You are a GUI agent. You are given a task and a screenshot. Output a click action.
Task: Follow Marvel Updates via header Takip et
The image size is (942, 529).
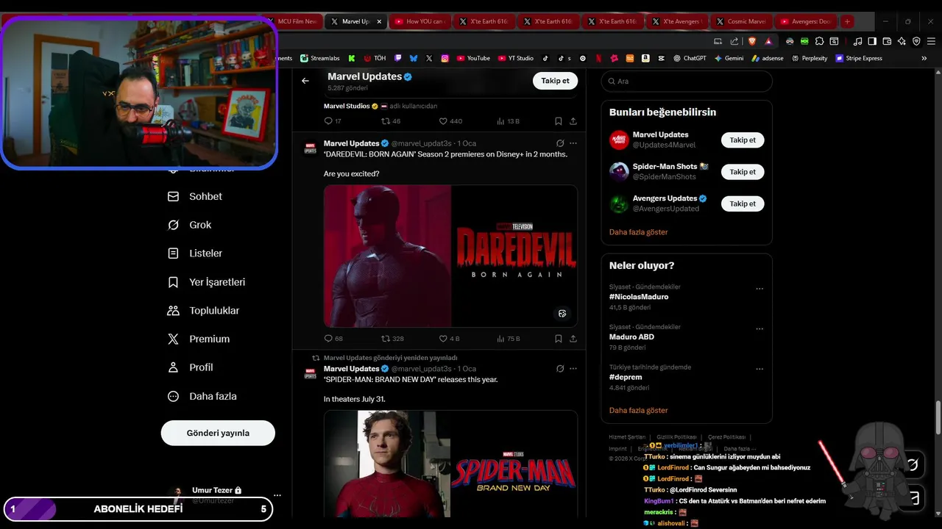coord(555,81)
